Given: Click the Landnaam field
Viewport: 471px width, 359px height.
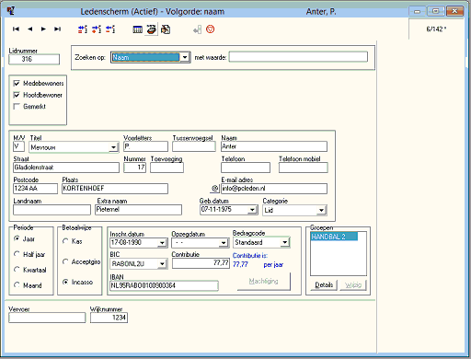Looking at the screenshot, I should coord(52,210).
